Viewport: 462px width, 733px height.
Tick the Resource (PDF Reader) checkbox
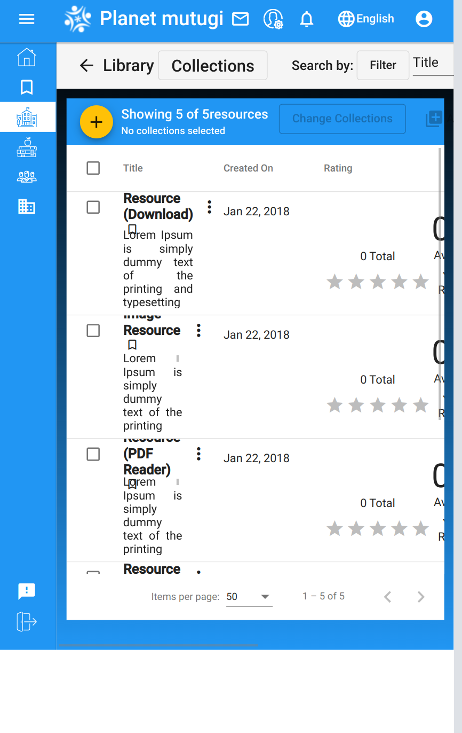(93, 454)
